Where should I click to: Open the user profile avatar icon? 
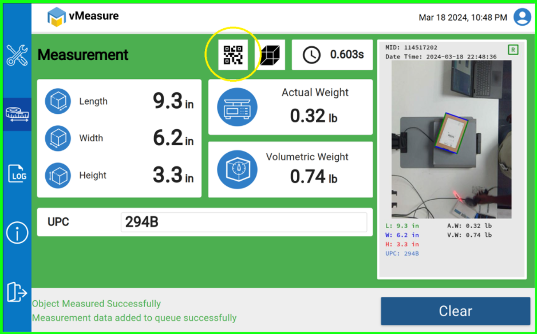522,17
